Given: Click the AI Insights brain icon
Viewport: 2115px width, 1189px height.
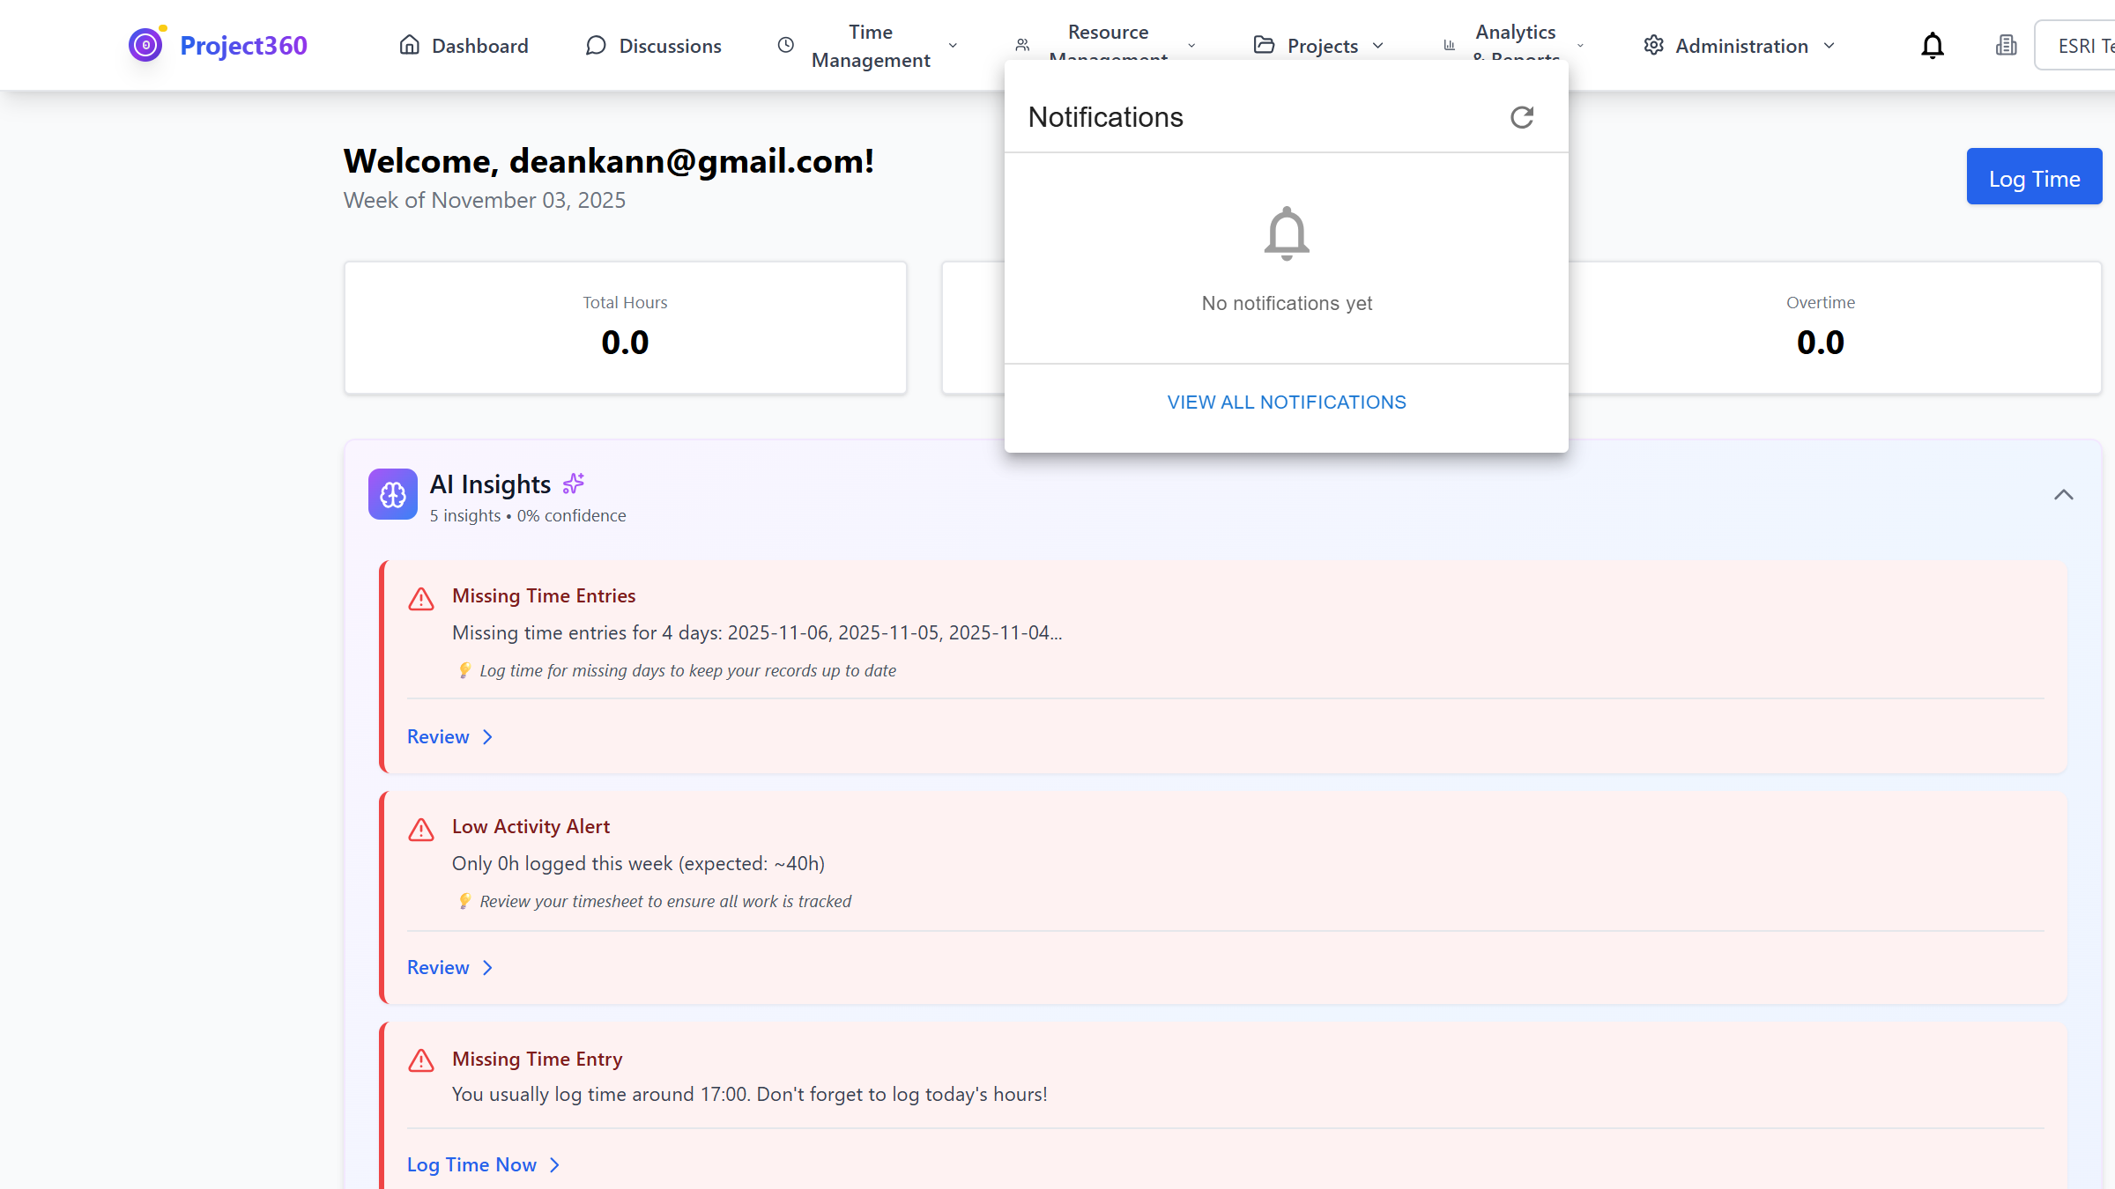Looking at the screenshot, I should coord(392,494).
